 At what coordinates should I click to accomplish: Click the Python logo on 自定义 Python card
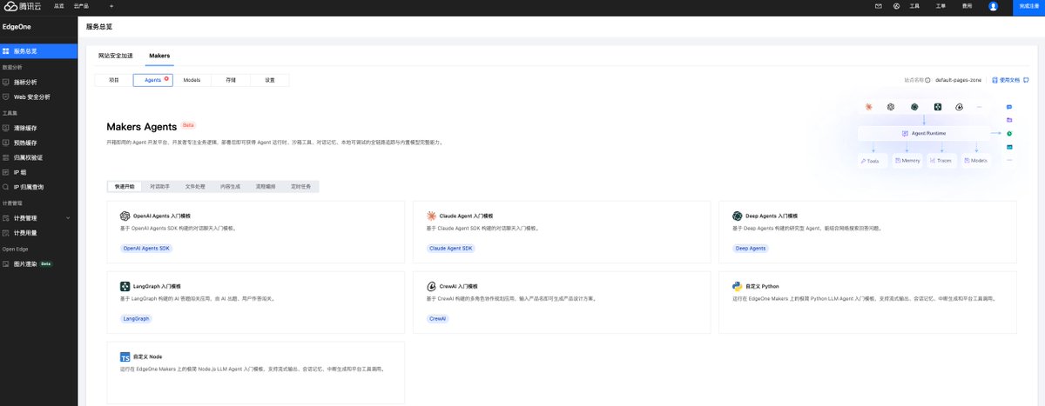tap(738, 286)
